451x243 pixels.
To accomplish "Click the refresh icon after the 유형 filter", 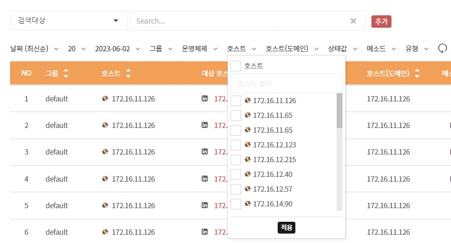I will point(442,48).
